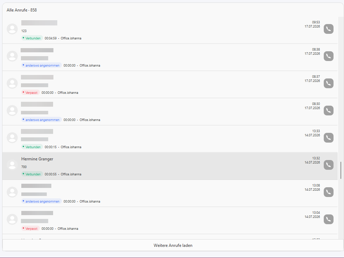Click the 09:53 timestamp
This screenshot has width=344, height=258.
click(x=316, y=22)
